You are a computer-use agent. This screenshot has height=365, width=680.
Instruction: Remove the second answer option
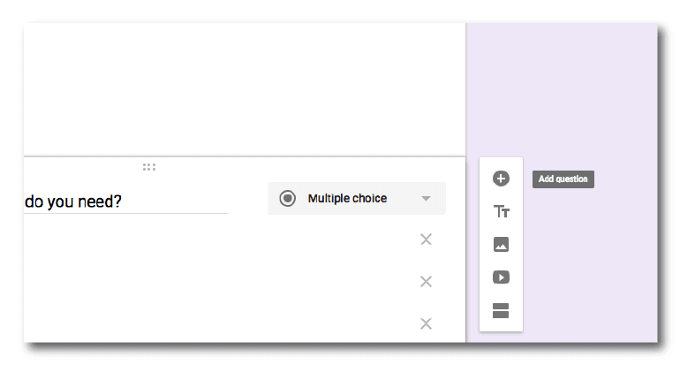tap(426, 281)
